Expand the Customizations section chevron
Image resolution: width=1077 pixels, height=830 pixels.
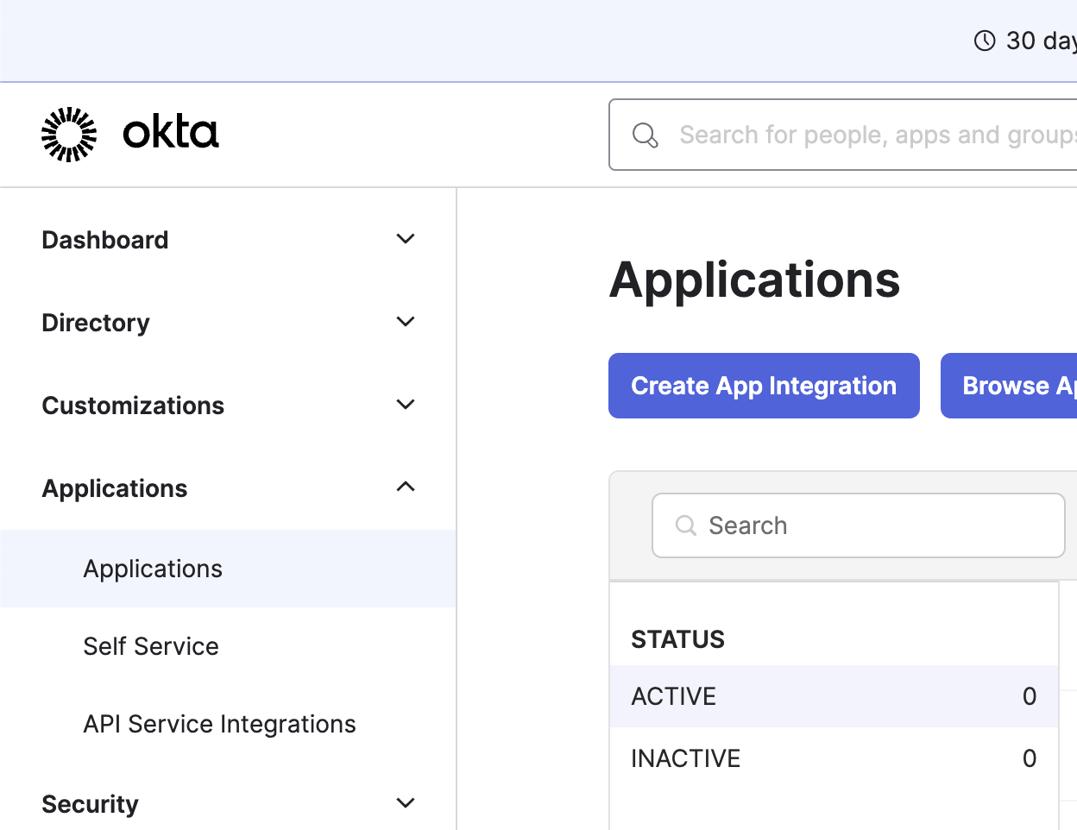click(406, 405)
